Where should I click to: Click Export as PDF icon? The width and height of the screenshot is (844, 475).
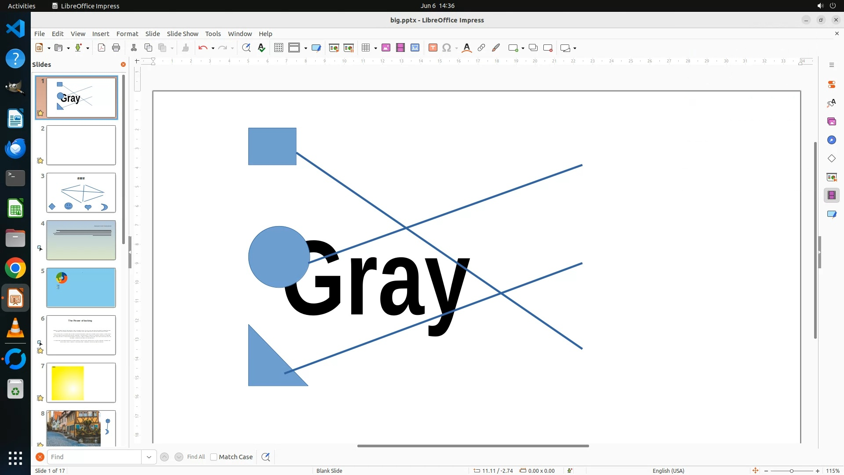click(x=102, y=48)
